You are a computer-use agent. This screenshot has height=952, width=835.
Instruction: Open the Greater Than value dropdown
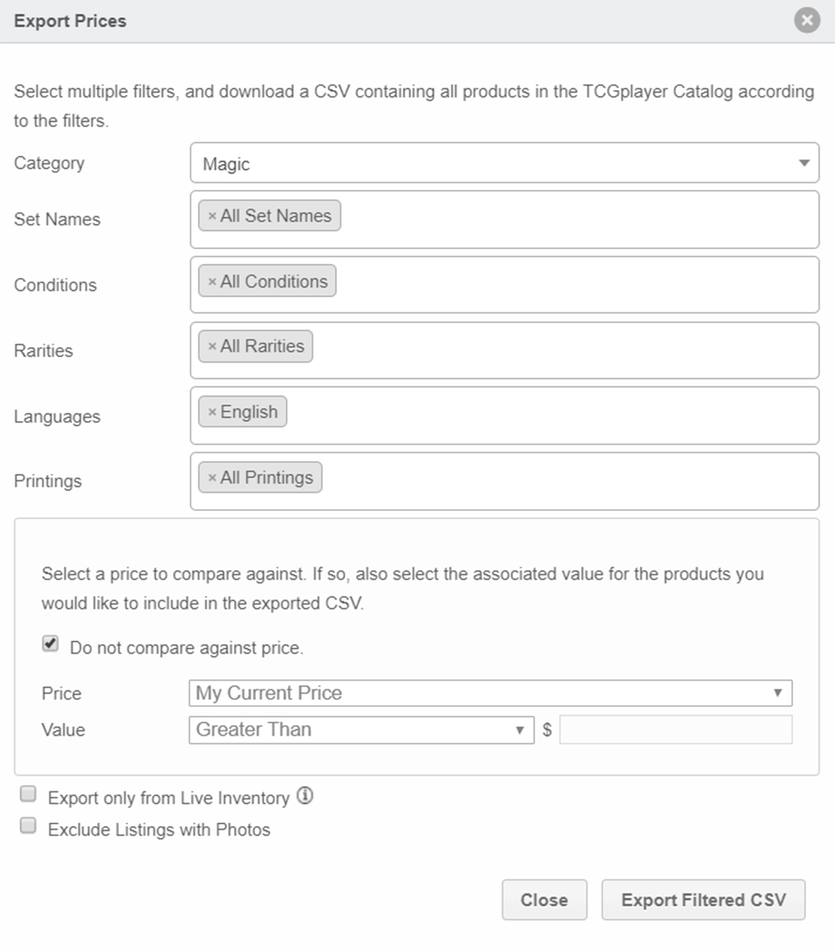pyautogui.click(x=360, y=730)
